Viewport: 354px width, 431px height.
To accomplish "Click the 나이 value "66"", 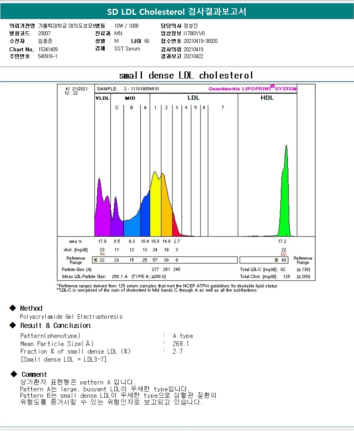I will click(147, 41).
